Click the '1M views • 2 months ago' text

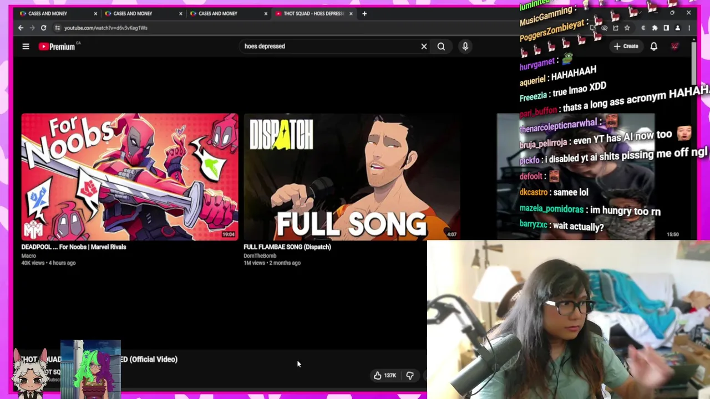tap(272, 263)
